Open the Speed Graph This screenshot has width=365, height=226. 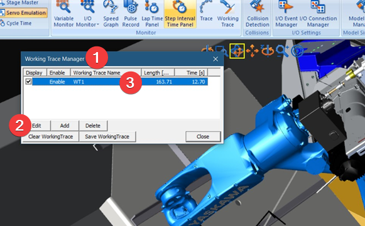click(111, 14)
